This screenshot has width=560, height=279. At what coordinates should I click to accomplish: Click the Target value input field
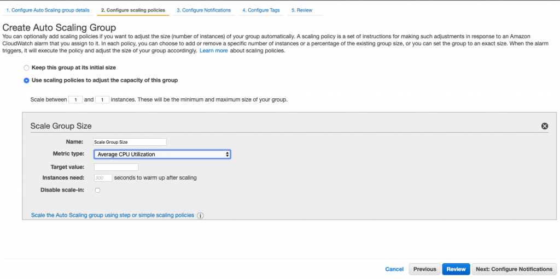click(x=116, y=167)
